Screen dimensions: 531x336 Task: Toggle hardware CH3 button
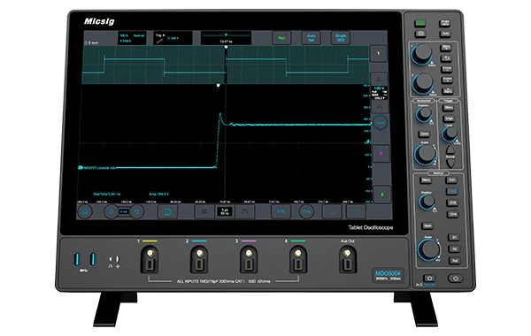pos(452,202)
